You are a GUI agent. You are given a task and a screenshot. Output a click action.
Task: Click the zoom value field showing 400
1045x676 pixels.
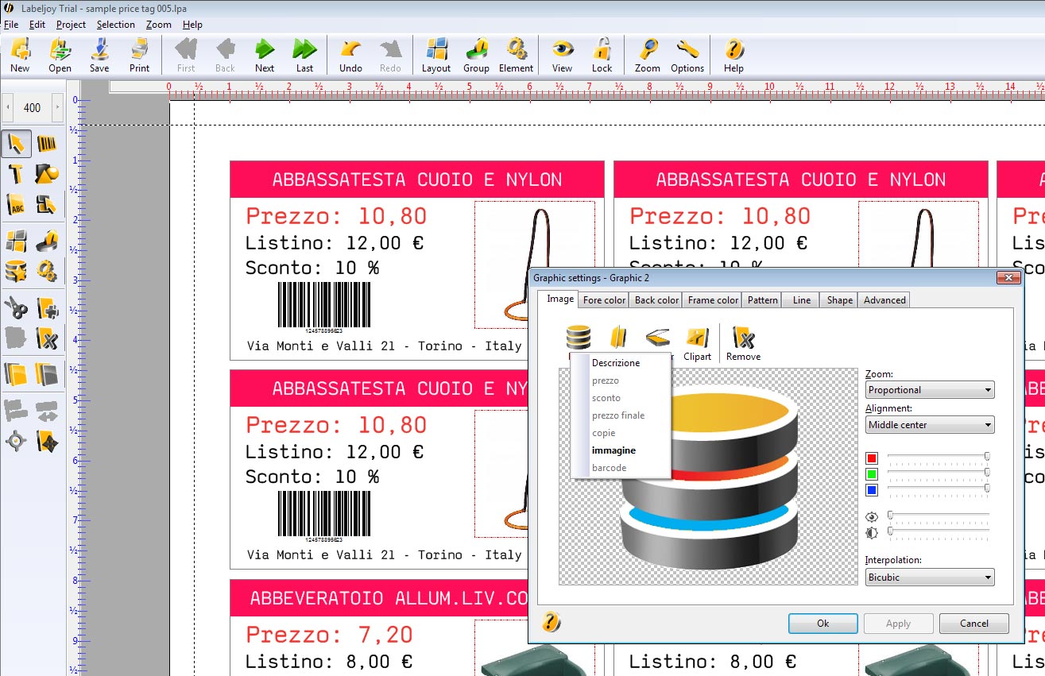(x=33, y=108)
